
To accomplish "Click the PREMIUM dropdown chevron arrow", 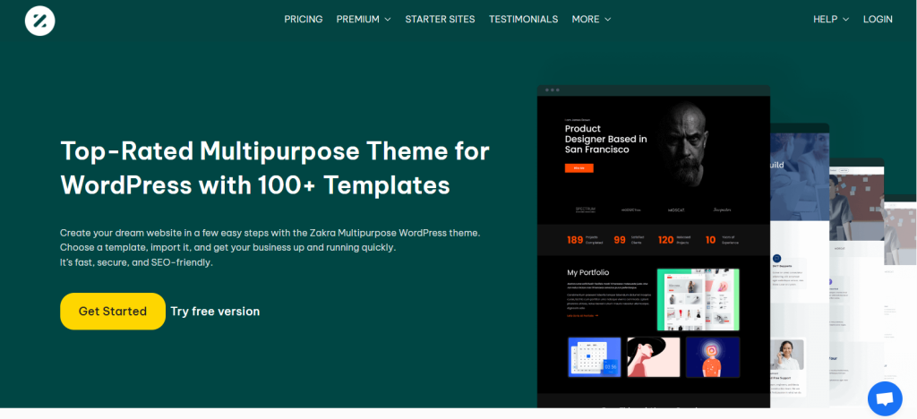I will pyautogui.click(x=388, y=20).
